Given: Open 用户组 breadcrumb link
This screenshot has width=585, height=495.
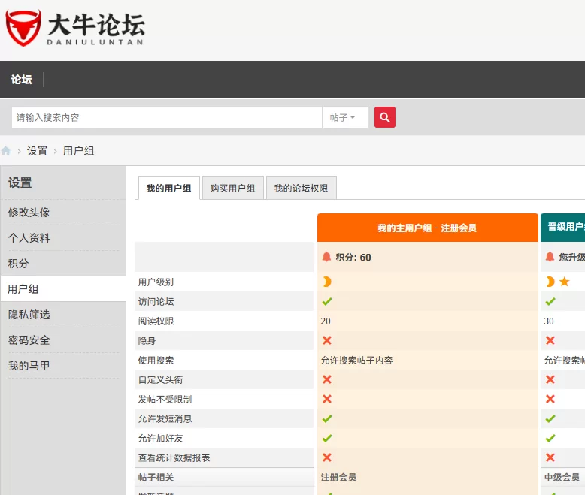Looking at the screenshot, I should point(78,151).
